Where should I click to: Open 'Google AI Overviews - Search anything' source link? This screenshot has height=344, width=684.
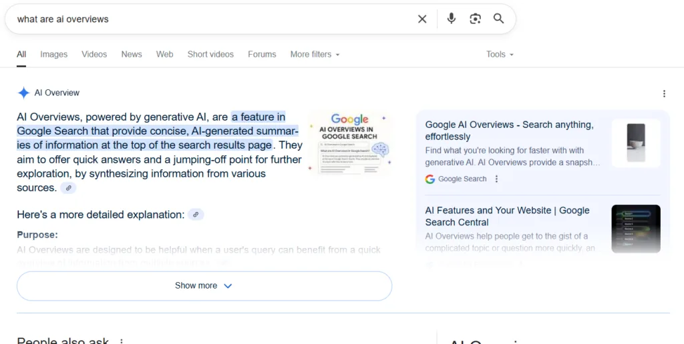click(x=509, y=130)
